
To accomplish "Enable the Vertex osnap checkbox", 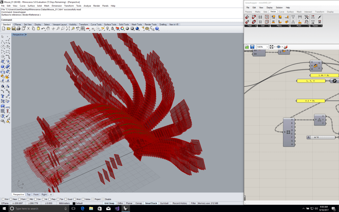I will point(83,199).
